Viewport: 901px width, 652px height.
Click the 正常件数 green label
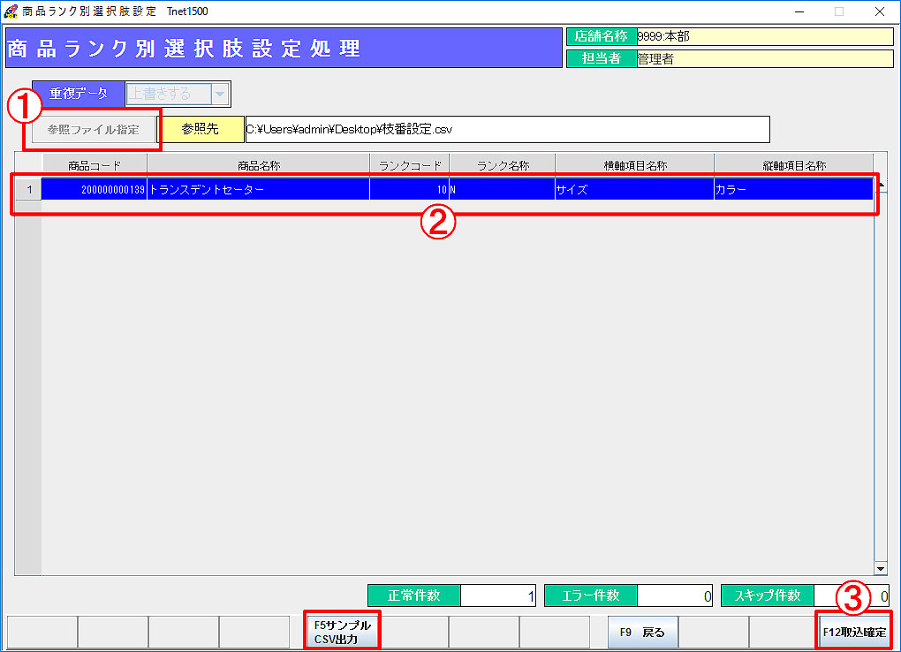click(413, 595)
